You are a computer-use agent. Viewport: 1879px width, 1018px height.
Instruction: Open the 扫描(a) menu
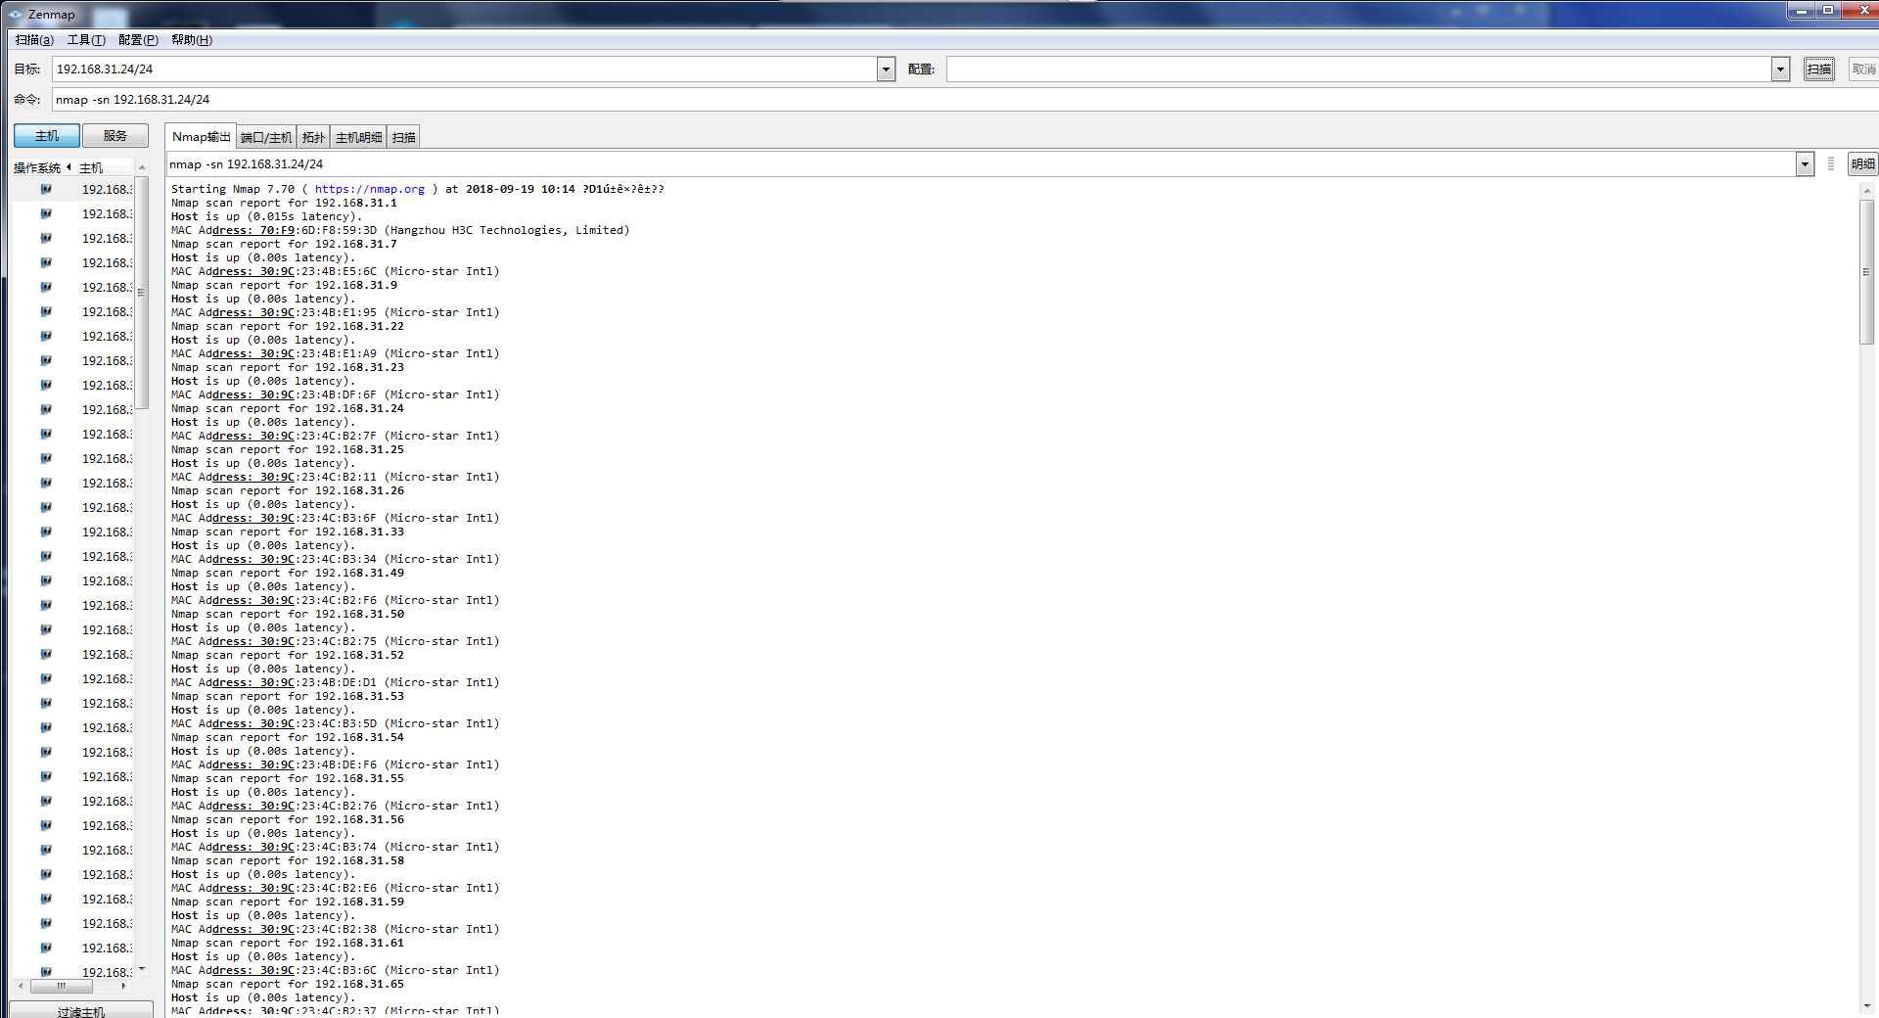tap(34, 40)
